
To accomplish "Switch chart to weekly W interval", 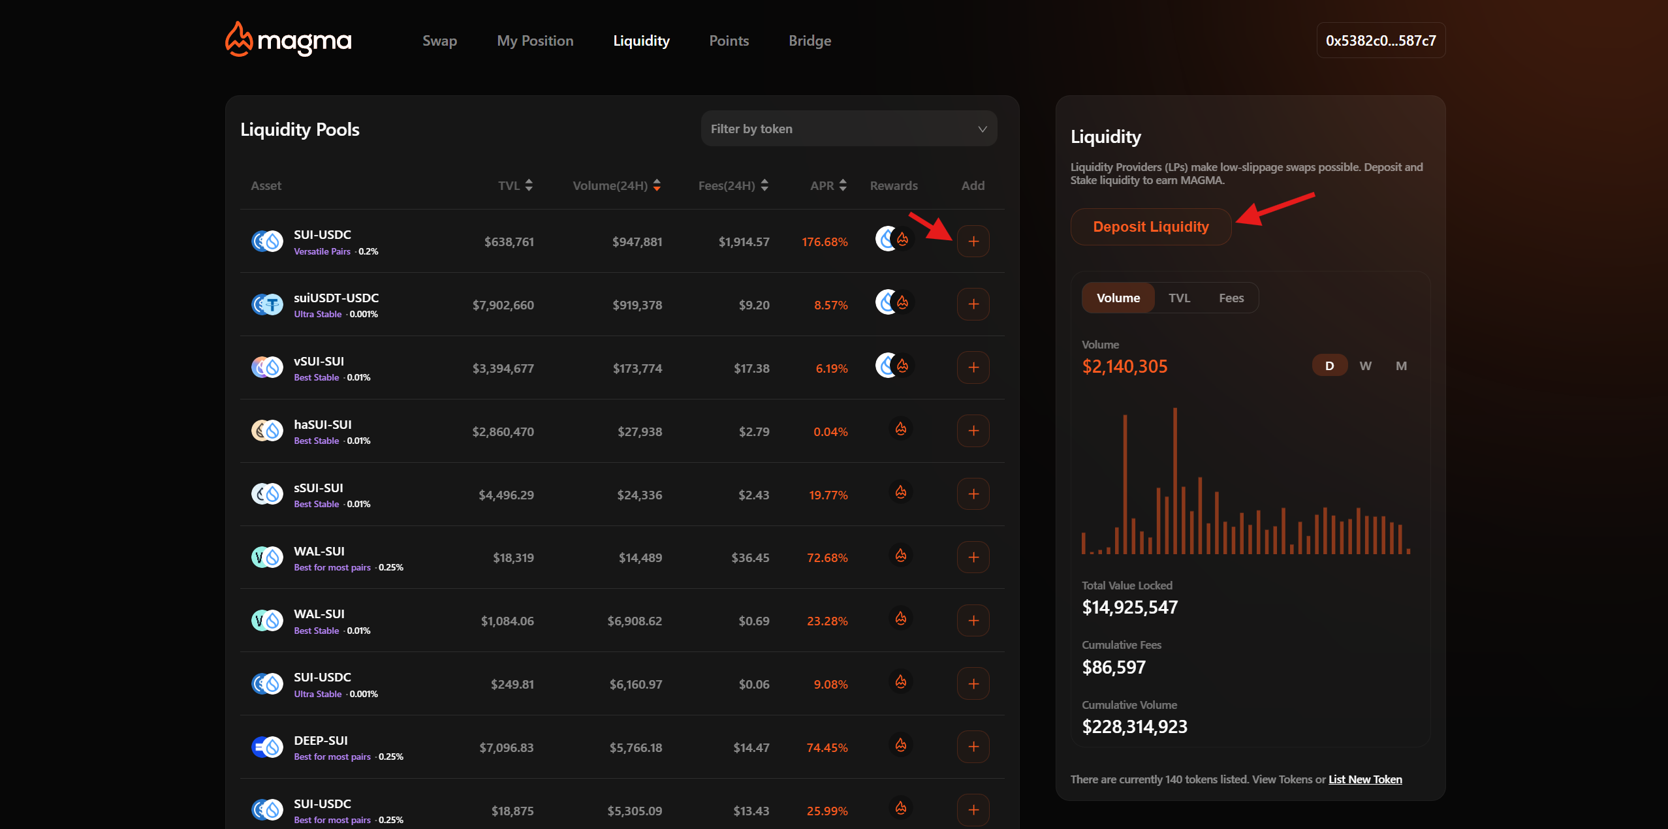I will click(1365, 366).
